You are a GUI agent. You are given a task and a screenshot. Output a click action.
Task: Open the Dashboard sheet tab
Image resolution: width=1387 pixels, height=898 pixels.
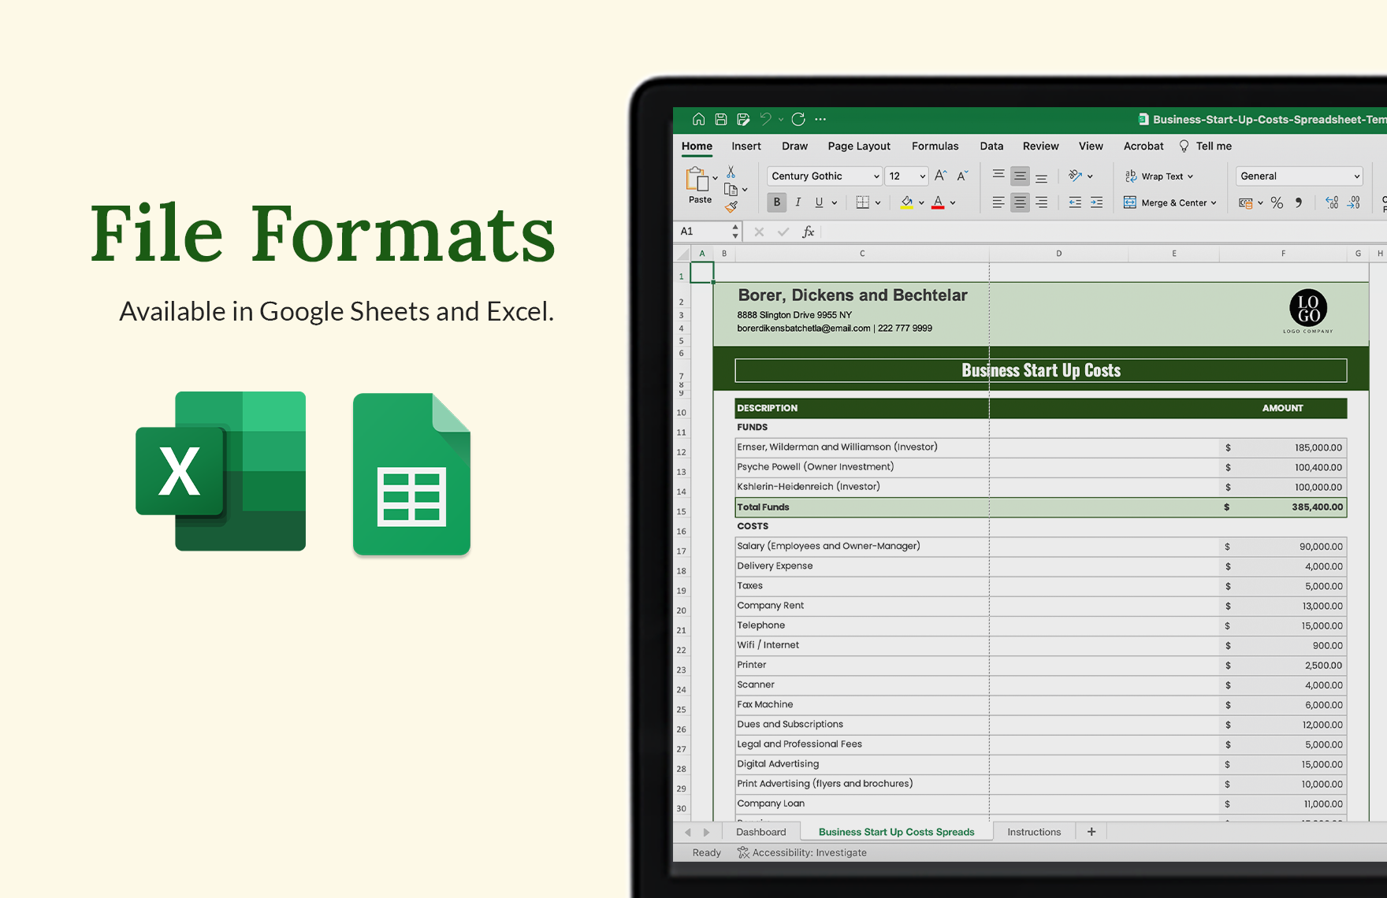click(761, 831)
